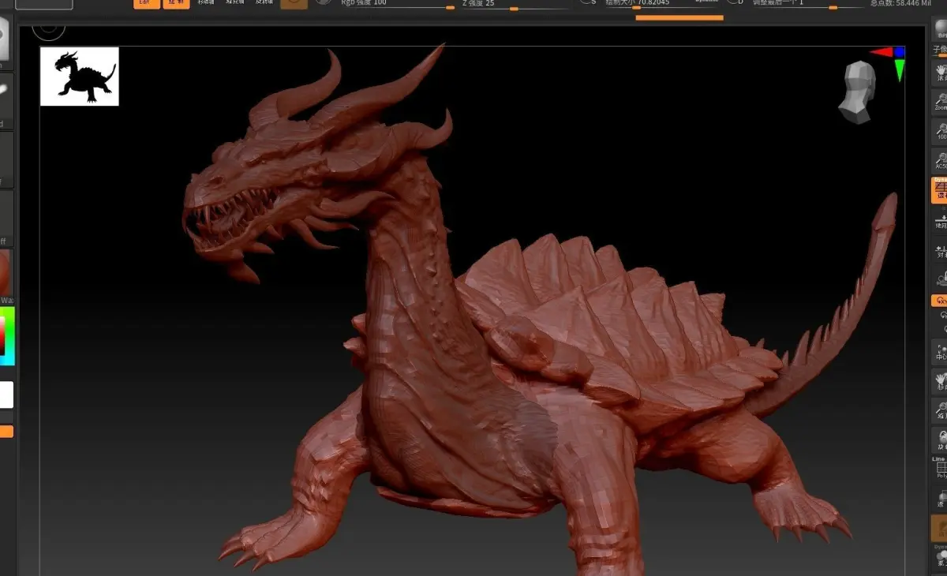Image resolution: width=947 pixels, height=576 pixels.
Task: Click the Frame center-model icon
Action: point(940,353)
